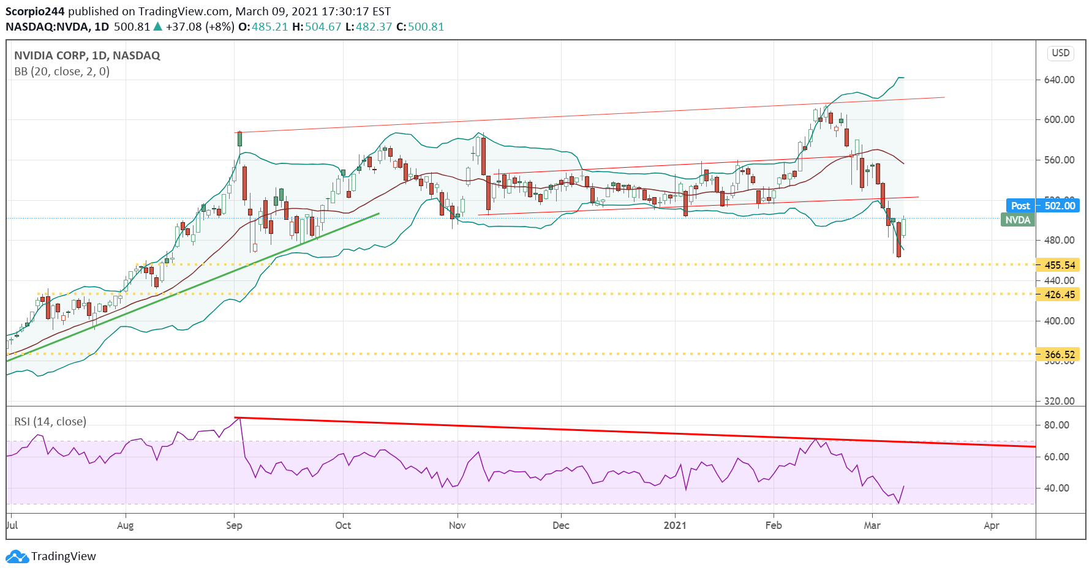Viewport: 1092px width, 573px height.
Task: Click the September peak green candle
Action: pos(239,139)
